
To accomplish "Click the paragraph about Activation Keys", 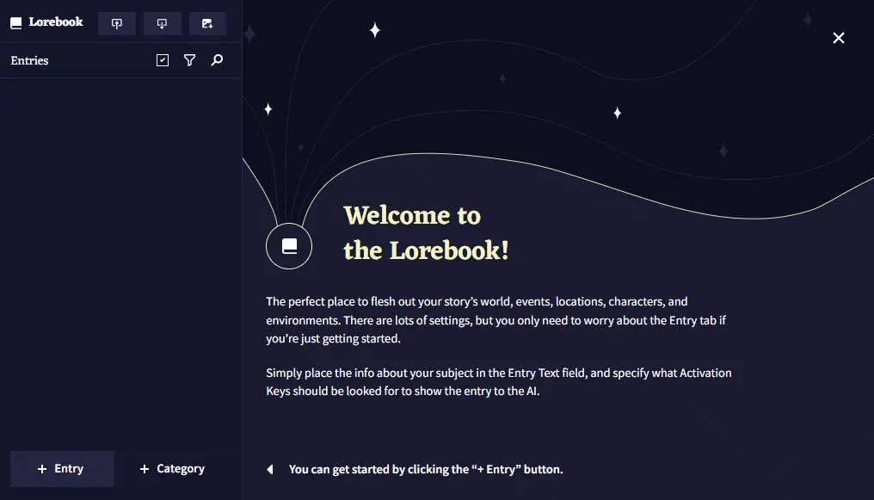I will click(x=498, y=382).
